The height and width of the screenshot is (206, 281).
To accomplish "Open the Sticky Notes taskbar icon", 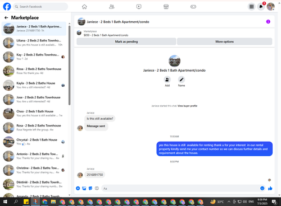I will click(26, 202).
